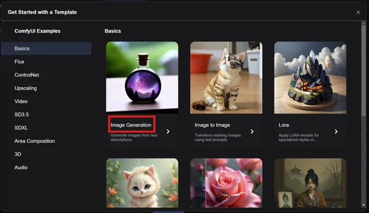Click the pink rose thumbnail
The height and width of the screenshot is (213, 369).
point(226,183)
